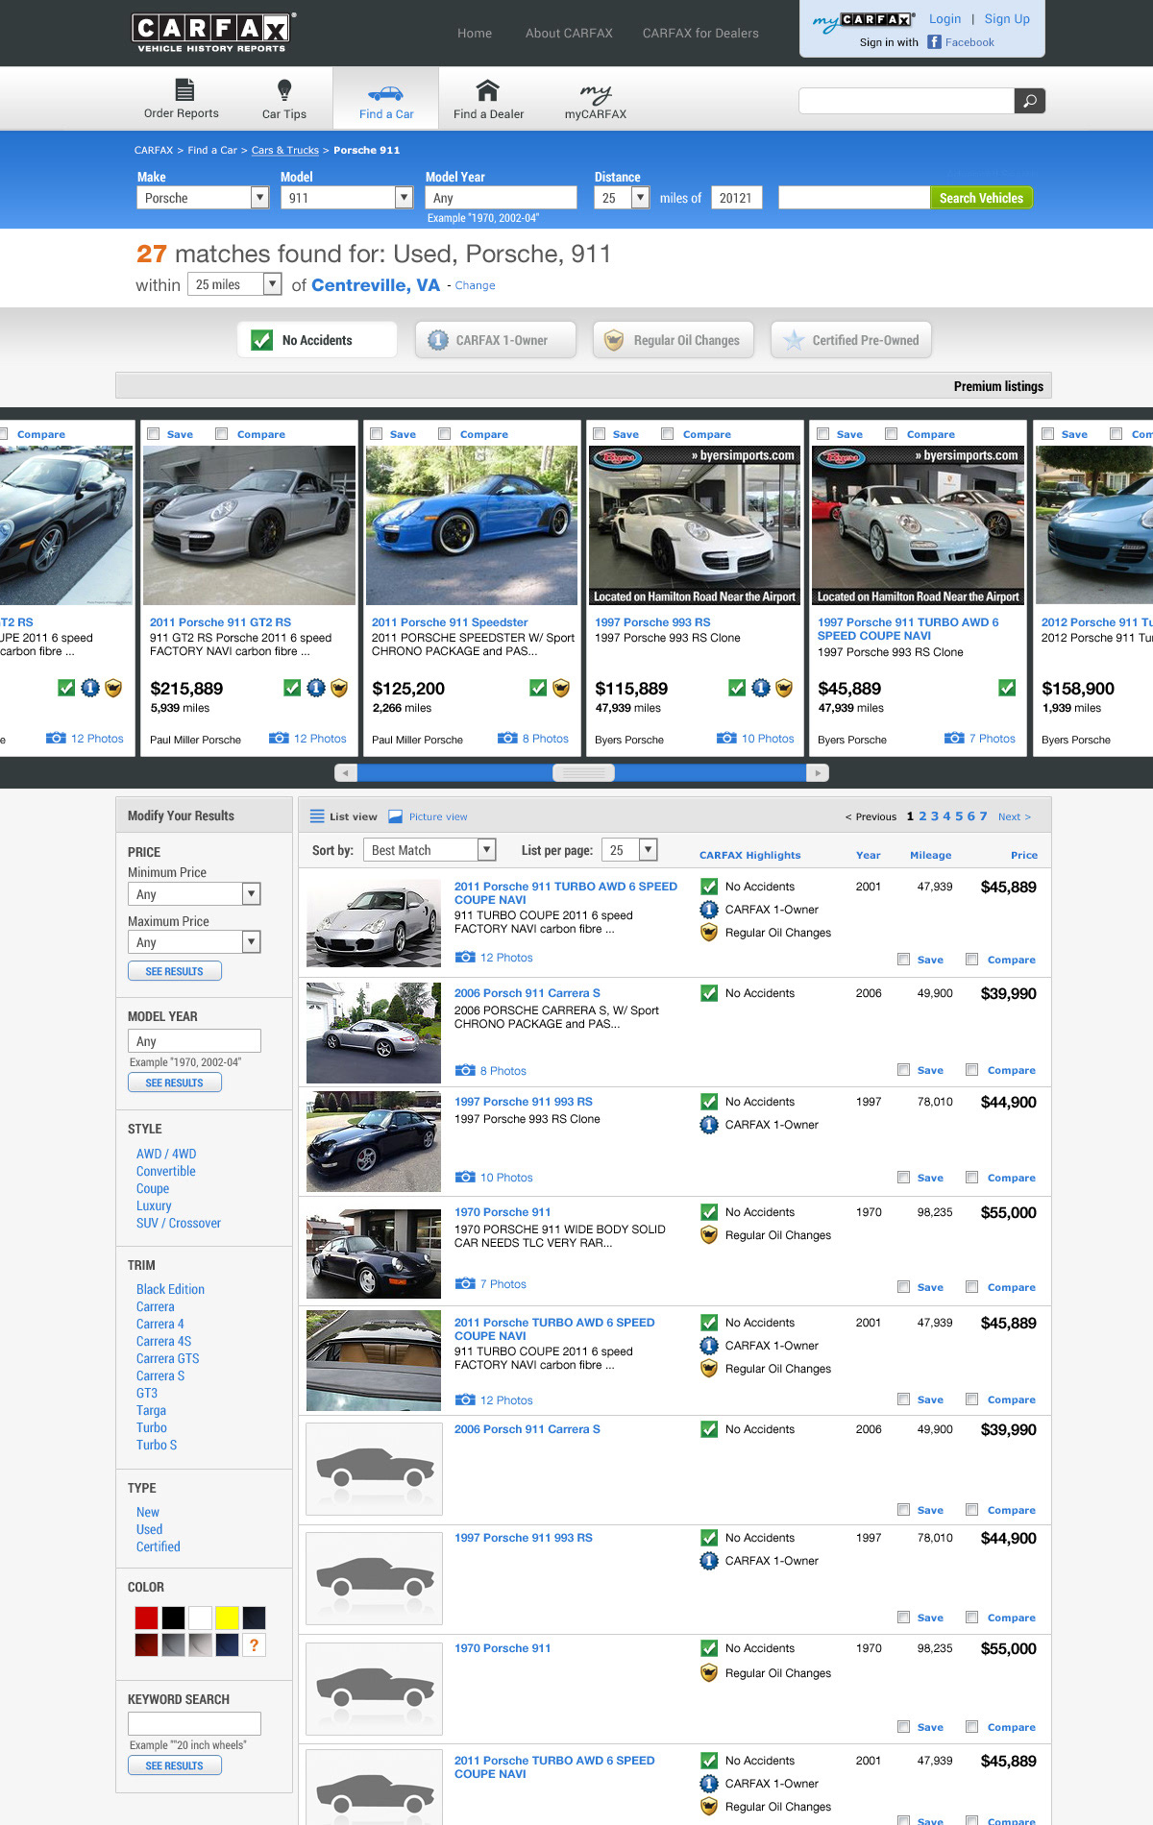Click Change location link
1153x1825 pixels.
click(475, 285)
